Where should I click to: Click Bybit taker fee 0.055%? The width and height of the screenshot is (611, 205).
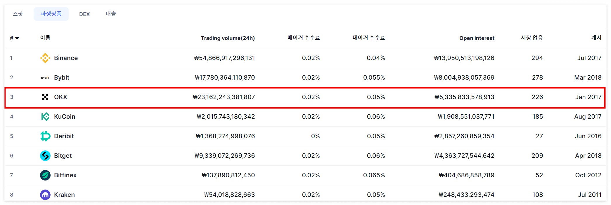(374, 78)
